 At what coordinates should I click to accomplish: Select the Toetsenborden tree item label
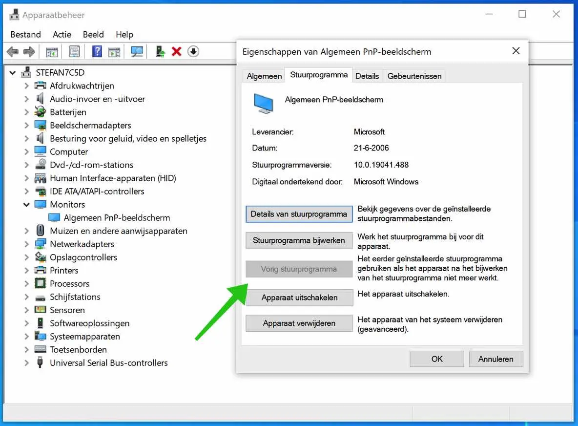coord(79,349)
